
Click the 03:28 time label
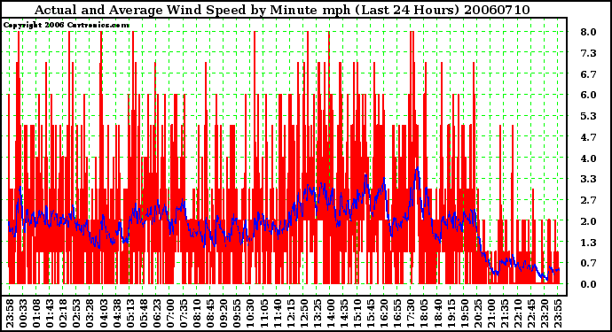tap(90, 313)
